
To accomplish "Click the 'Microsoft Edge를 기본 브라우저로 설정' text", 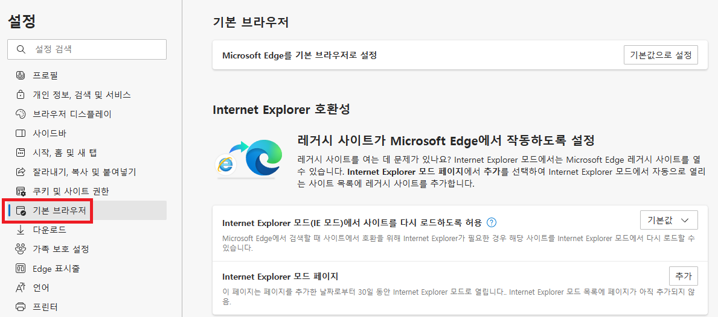I will point(300,55).
